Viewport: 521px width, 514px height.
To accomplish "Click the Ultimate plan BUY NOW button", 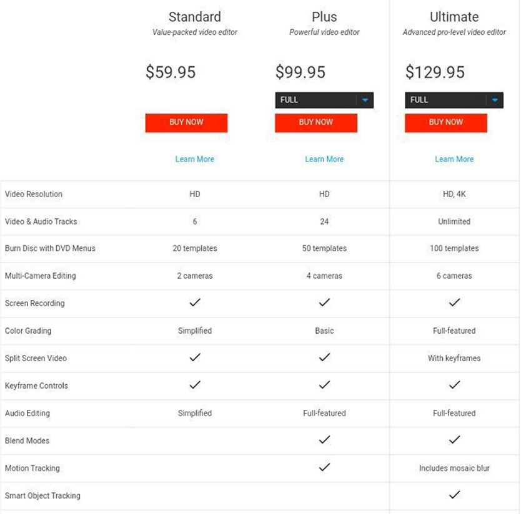I will [x=446, y=123].
